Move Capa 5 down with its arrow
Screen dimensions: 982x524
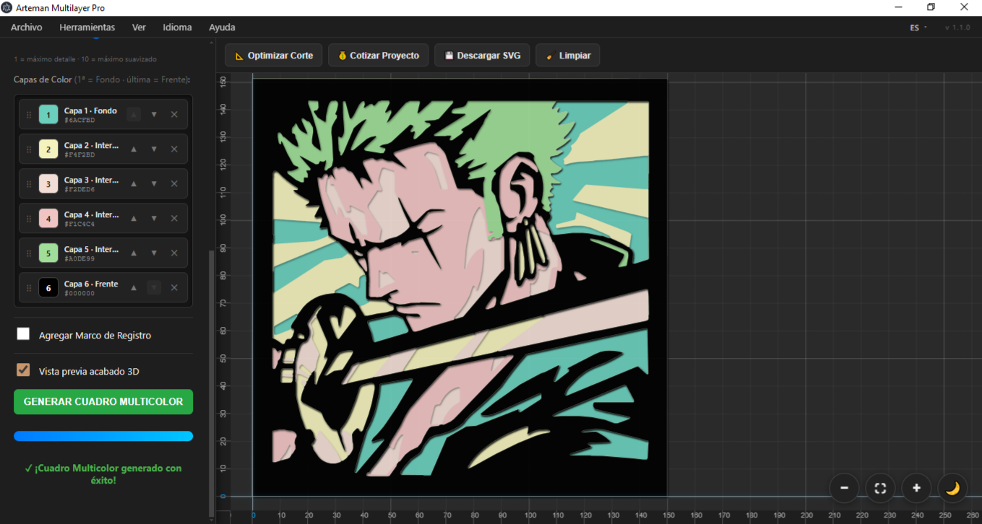(x=154, y=253)
